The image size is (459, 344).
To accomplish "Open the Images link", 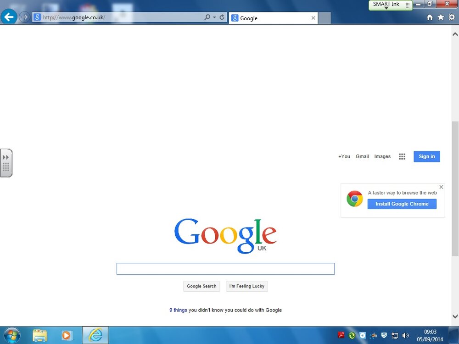I will 382,156.
